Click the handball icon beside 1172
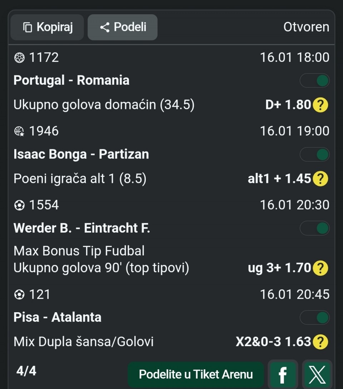This screenshot has height=389, width=343. (x=19, y=58)
